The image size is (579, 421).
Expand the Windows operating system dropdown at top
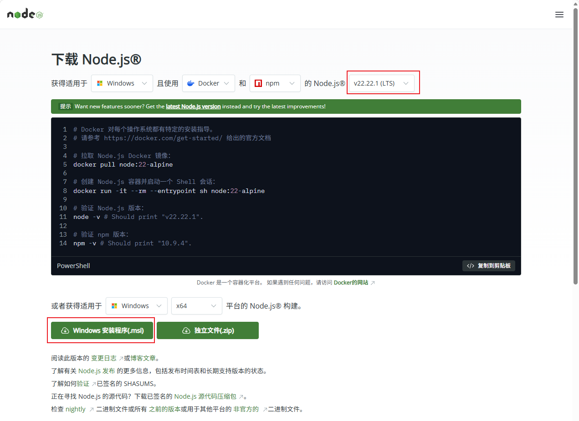(122, 83)
